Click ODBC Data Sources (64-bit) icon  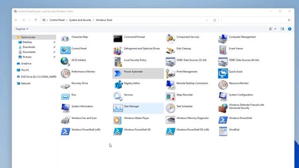pyautogui.click(x=223, y=62)
